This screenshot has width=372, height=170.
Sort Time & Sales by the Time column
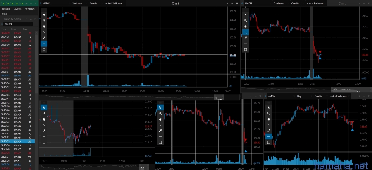[x=4, y=29]
